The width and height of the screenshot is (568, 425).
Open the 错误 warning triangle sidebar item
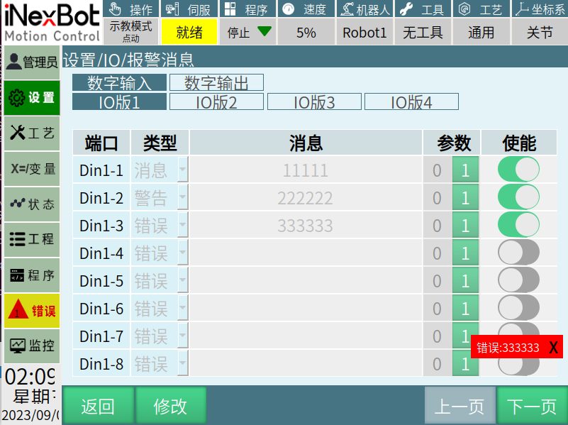(31, 310)
